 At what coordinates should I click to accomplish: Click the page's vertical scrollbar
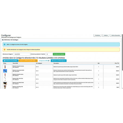click(122, 52)
